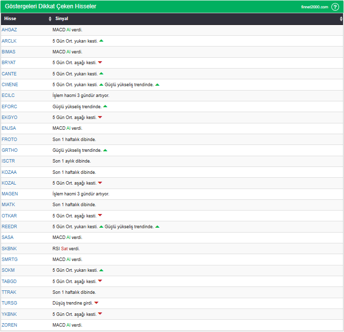Go to the OTKAR stock page

pos(9,216)
